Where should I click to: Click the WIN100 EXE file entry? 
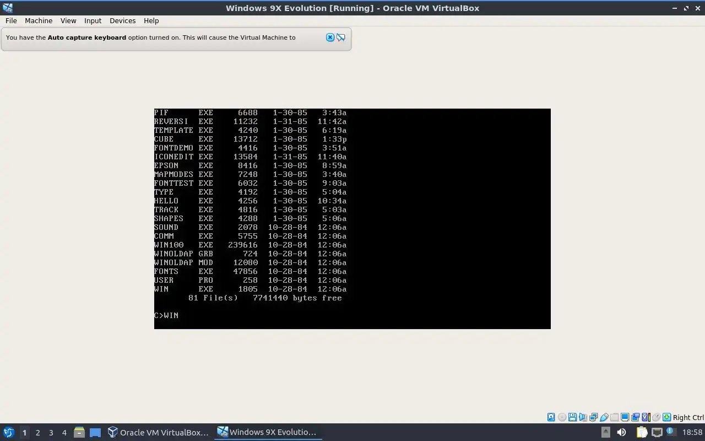250,245
